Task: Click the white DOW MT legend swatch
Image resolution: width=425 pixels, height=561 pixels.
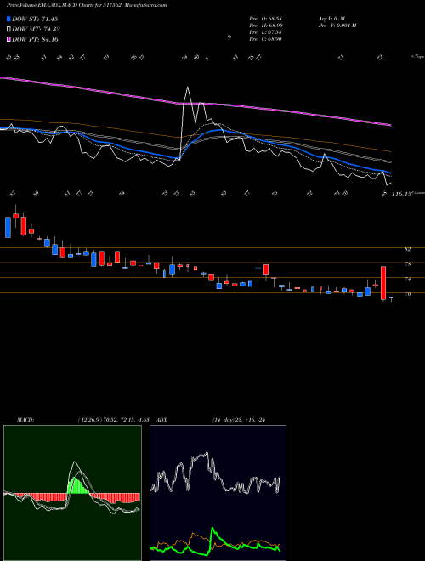Action: tap(9, 30)
